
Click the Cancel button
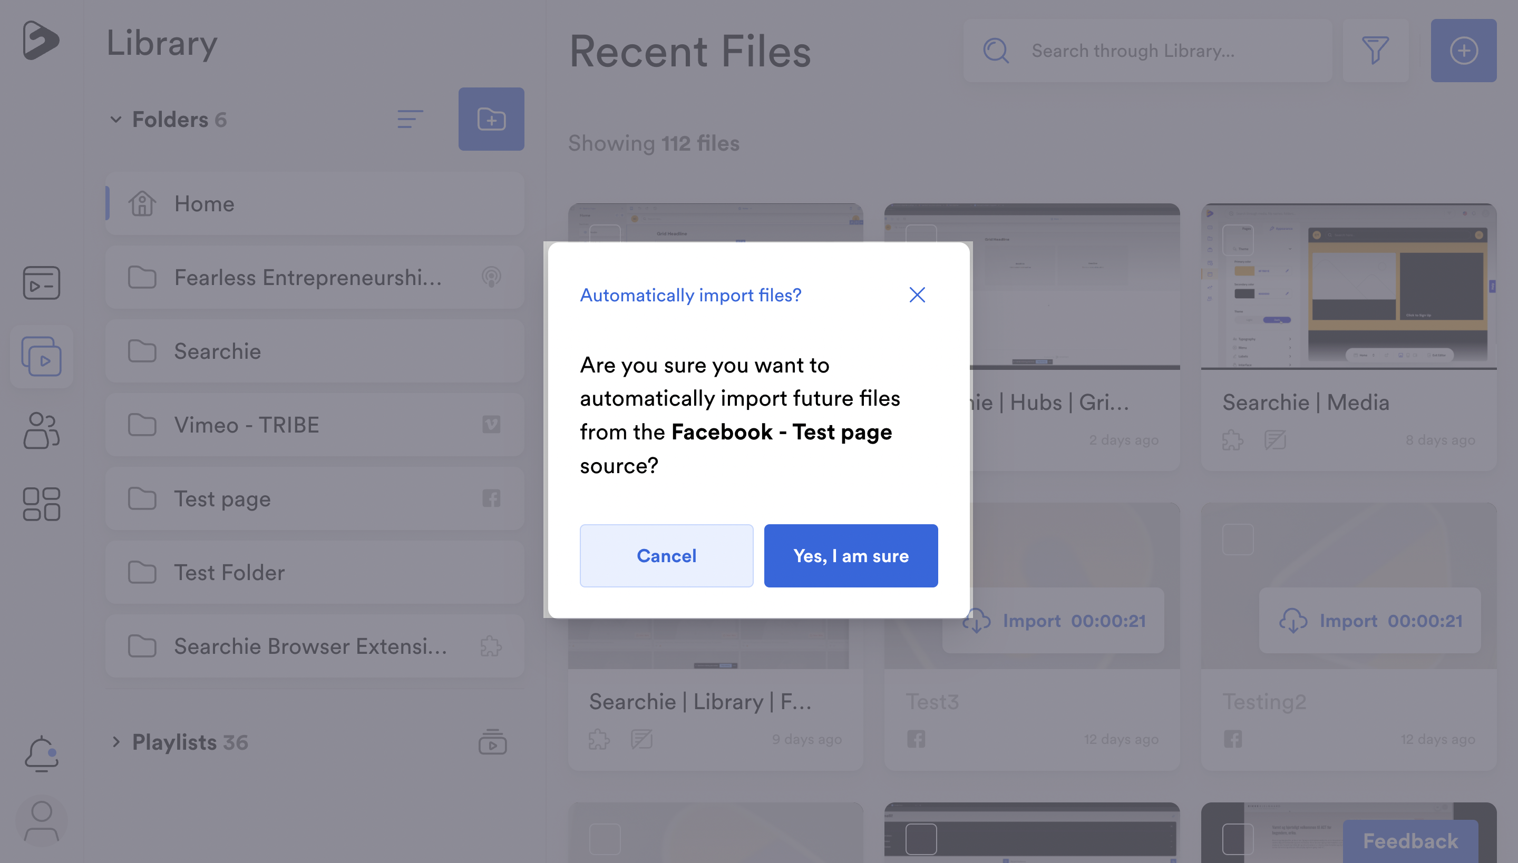pyautogui.click(x=666, y=555)
